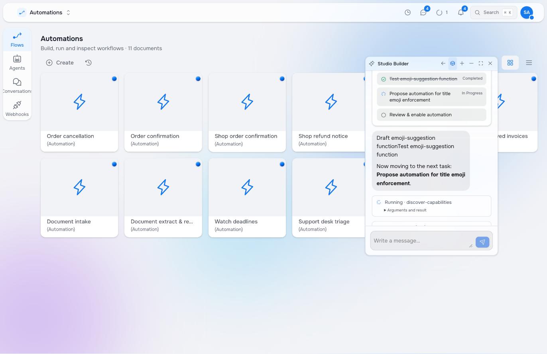Go back in Studio Builder panel

point(443,63)
